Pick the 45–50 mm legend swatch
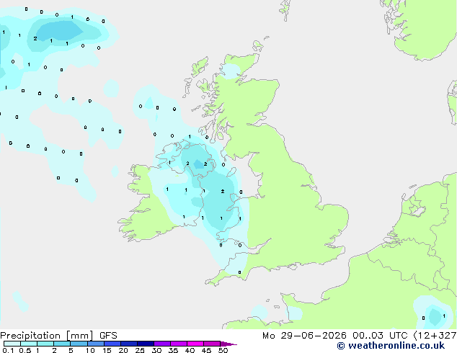This screenshot has width=457, height=353. (x=212, y=344)
